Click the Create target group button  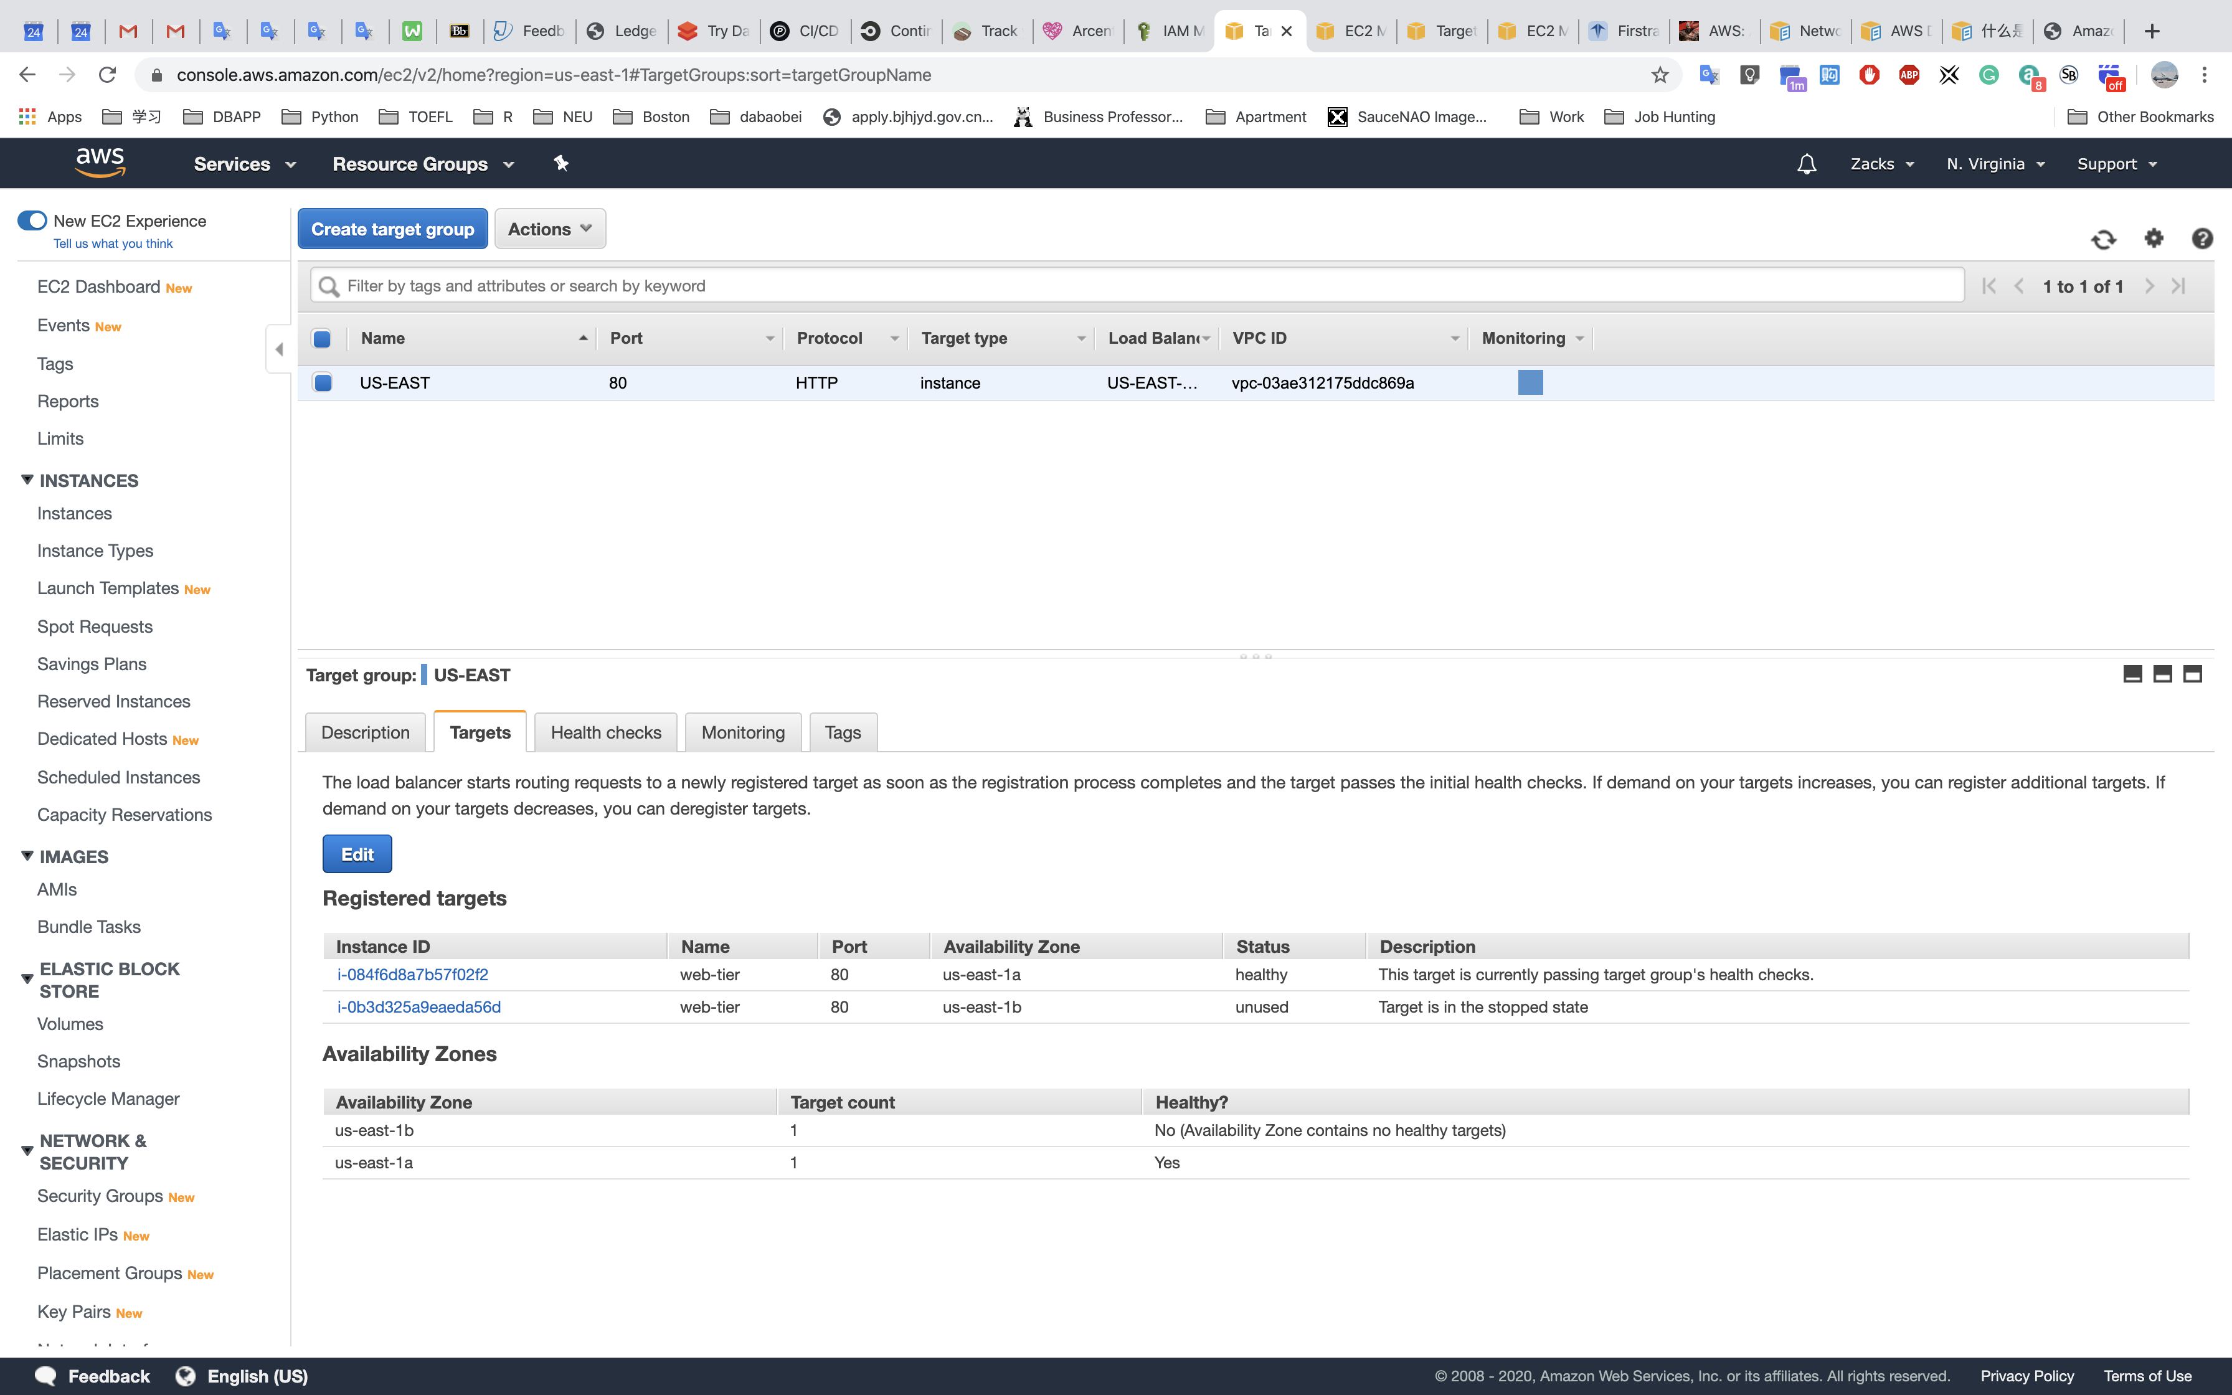[x=392, y=229]
